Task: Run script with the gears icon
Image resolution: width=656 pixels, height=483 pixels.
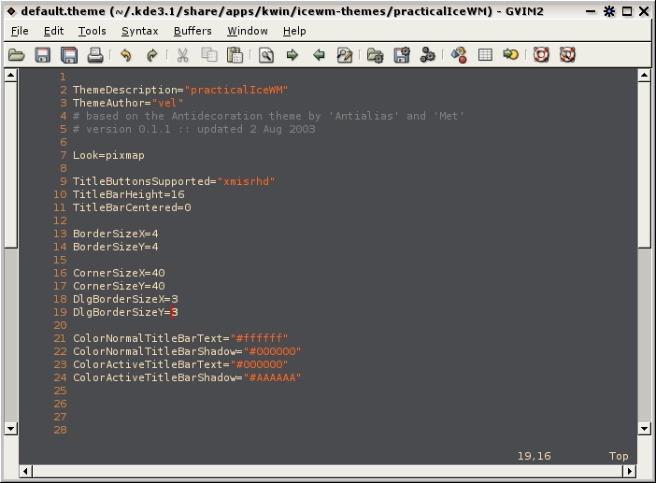Action: pos(428,55)
